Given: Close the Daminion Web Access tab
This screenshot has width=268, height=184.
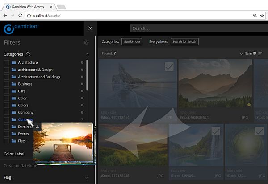Looking at the screenshot, I should (51, 7).
